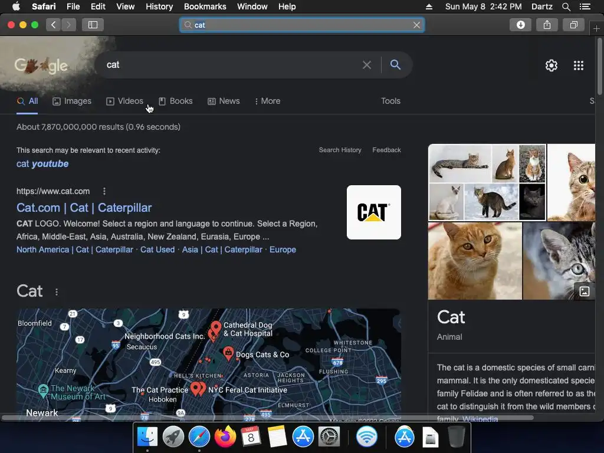Open Spotlight search in menu bar
This screenshot has width=604, height=453.
click(566, 6)
